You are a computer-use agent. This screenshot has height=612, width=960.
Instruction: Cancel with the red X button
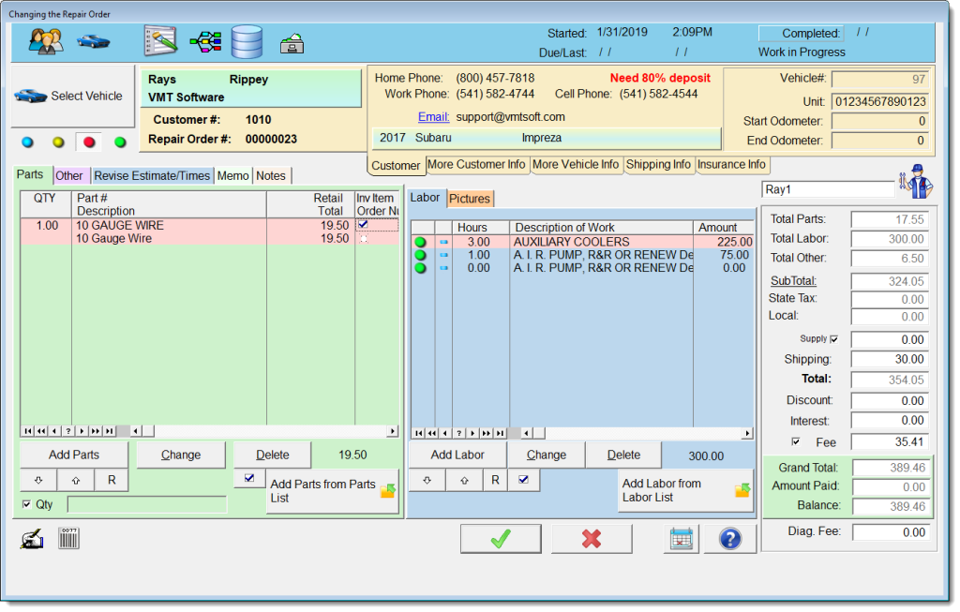pos(592,539)
